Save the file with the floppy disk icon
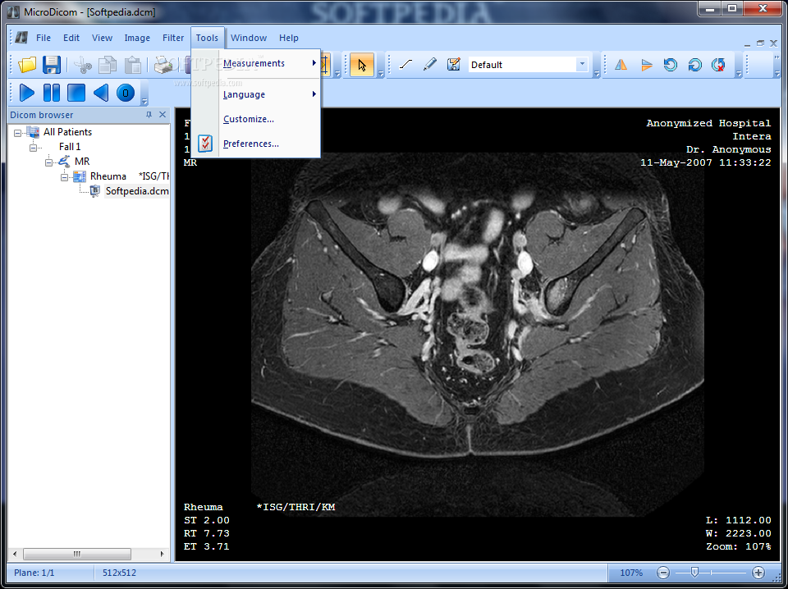Image resolution: width=788 pixels, height=589 pixels. tap(52, 65)
